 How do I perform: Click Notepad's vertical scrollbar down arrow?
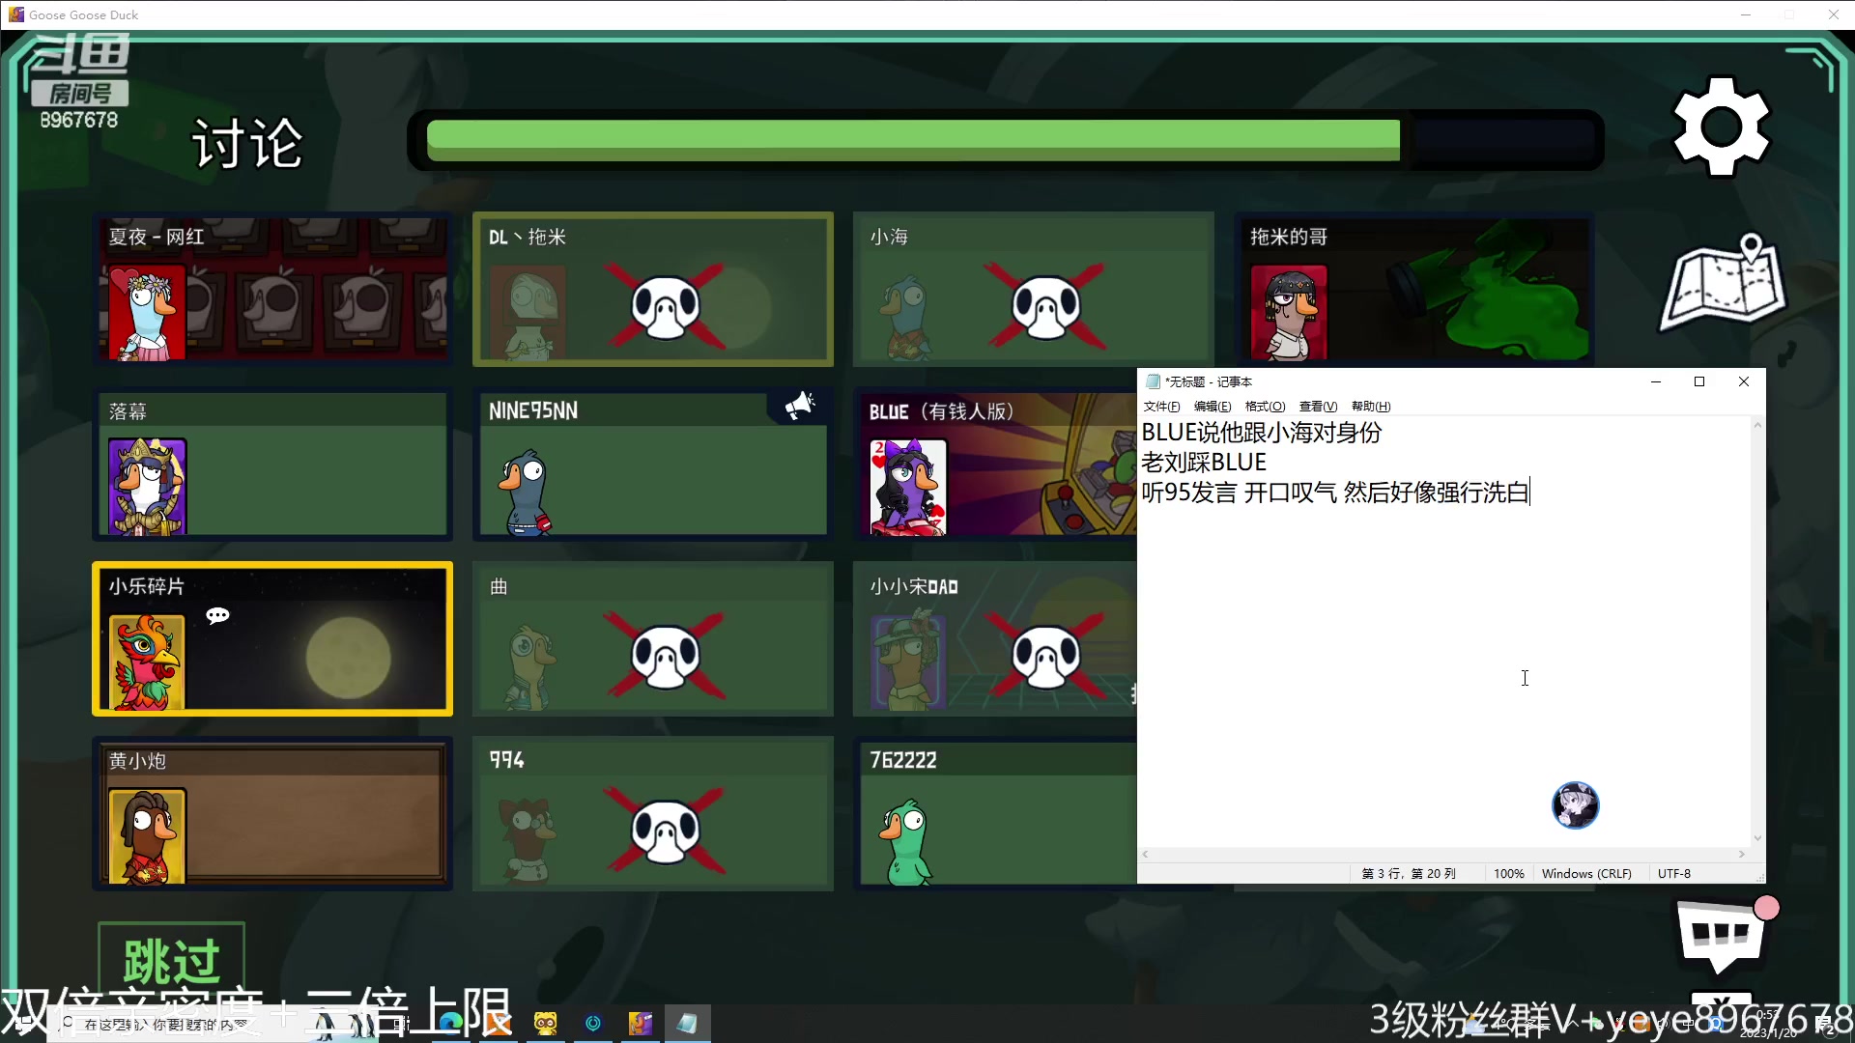click(1758, 838)
